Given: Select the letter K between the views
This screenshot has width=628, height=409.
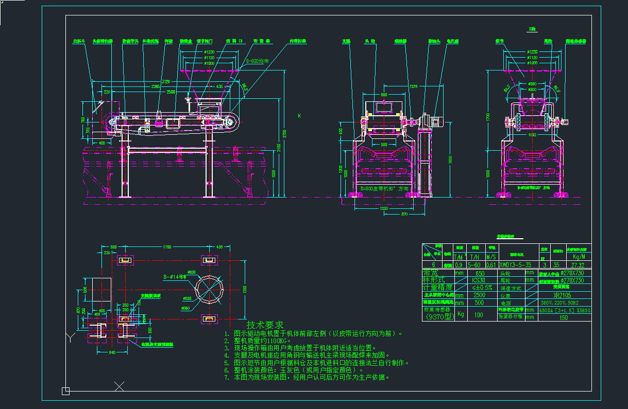Looking at the screenshot, I should pyautogui.click(x=299, y=116).
